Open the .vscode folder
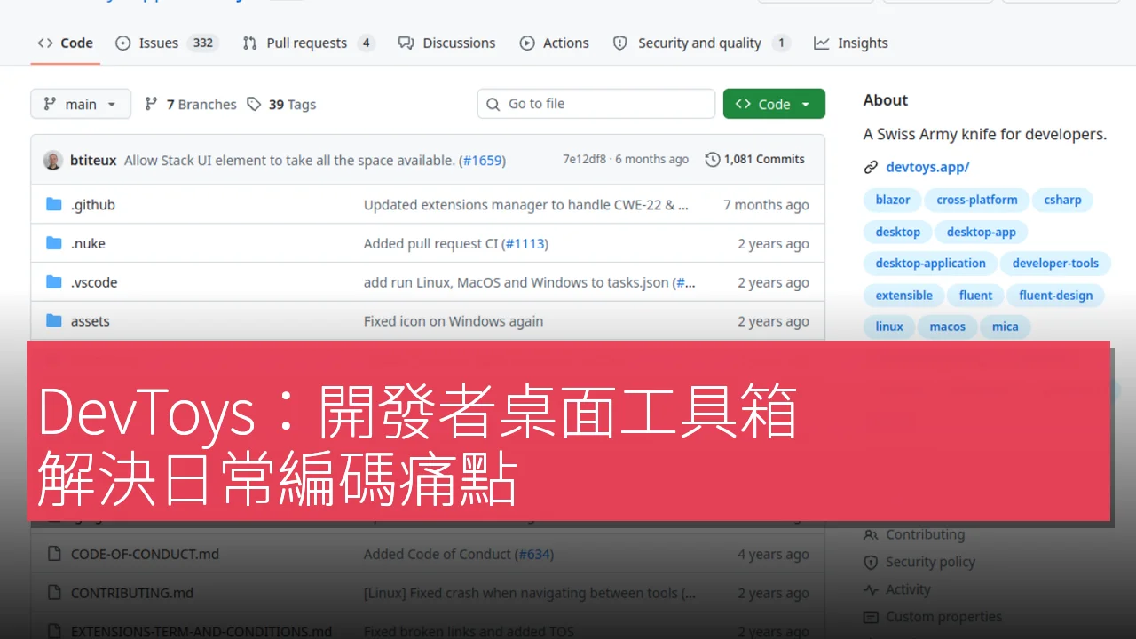Image resolution: width=1136 pixels, height=639 pixels. coord(94,283)
